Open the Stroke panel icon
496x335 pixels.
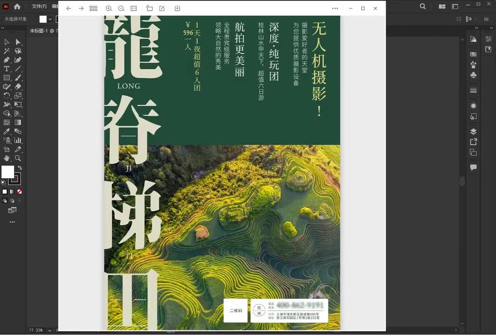tap(473, 90)
